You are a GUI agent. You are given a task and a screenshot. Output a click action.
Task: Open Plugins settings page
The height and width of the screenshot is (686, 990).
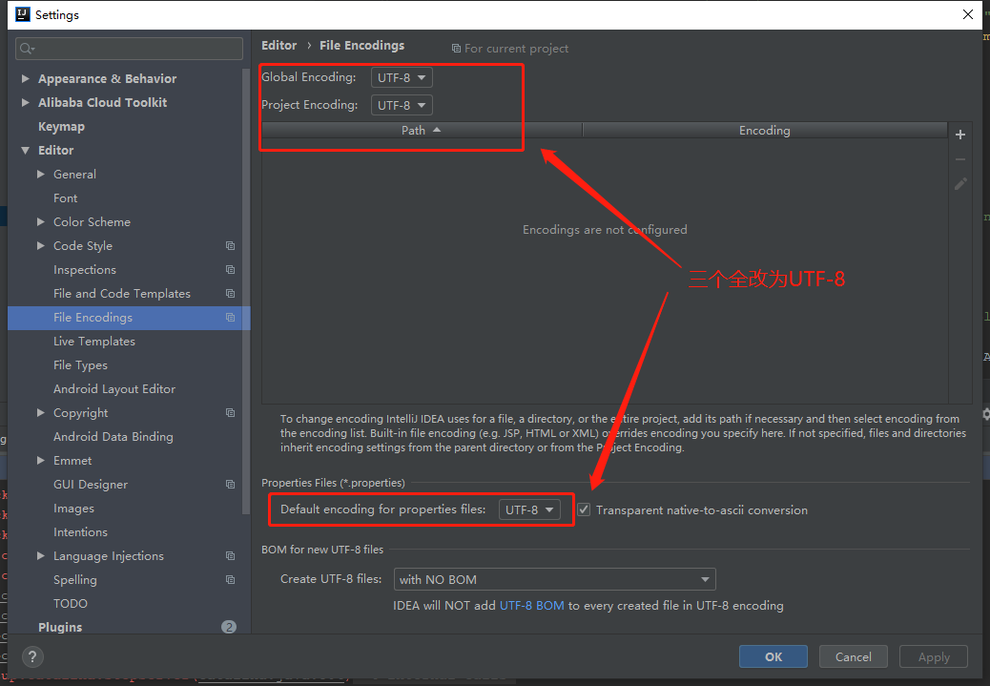(x=60, y=627)
